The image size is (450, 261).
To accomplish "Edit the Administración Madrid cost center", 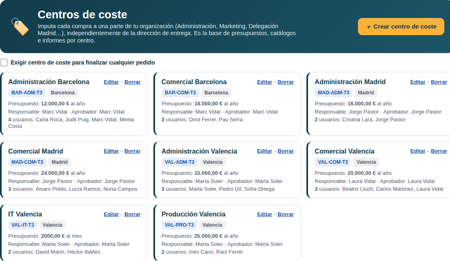I will (x=418, y=82).
